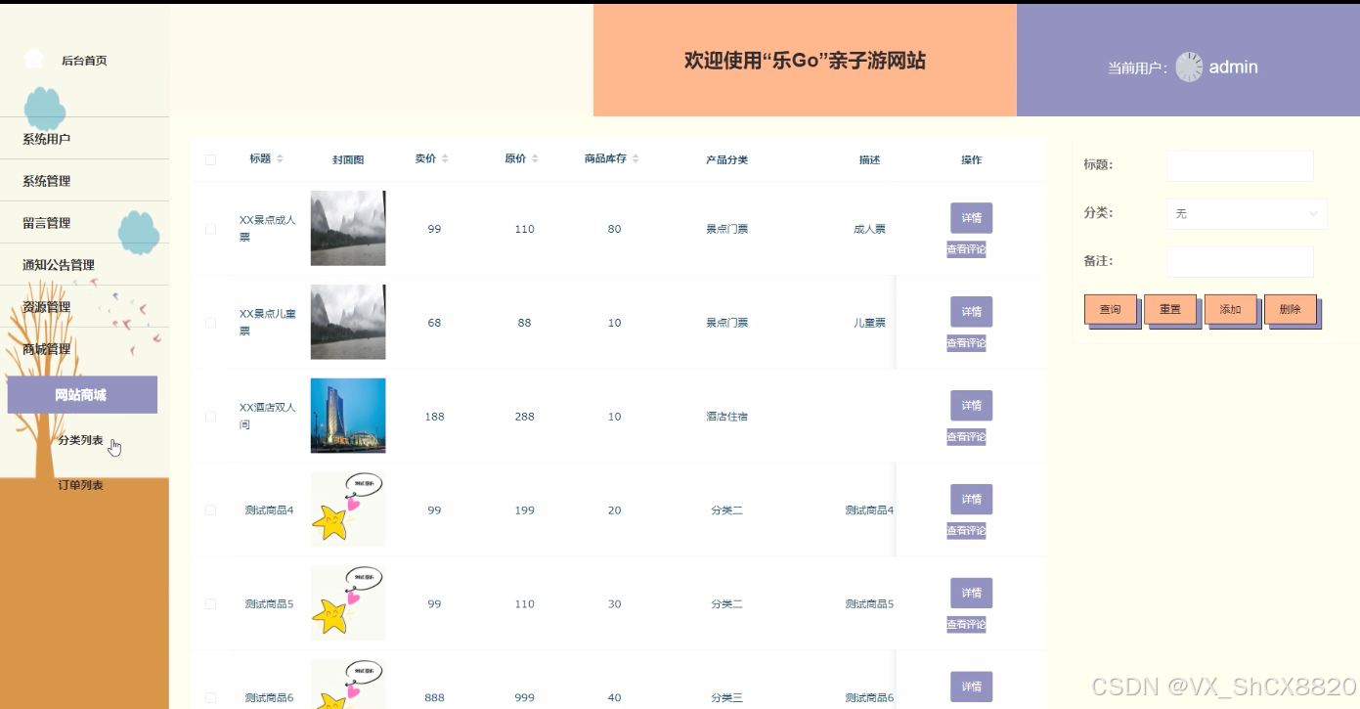Open 详情 for 测试商品5
1360x709 pixels.
[971, 593]
